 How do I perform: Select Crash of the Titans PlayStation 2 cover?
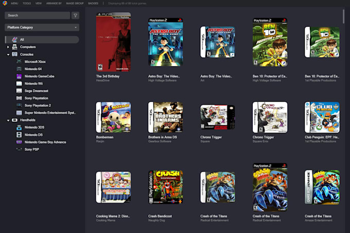tap(270, 187)
